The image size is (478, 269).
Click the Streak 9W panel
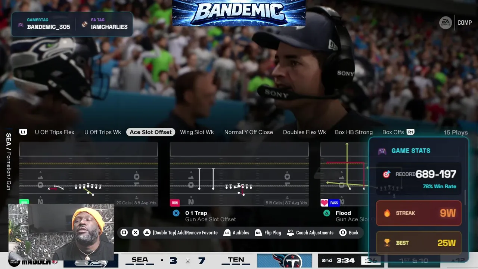(x=419, y=213)
